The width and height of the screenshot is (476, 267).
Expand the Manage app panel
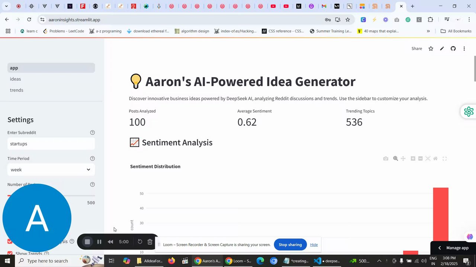tap(453, 248)
